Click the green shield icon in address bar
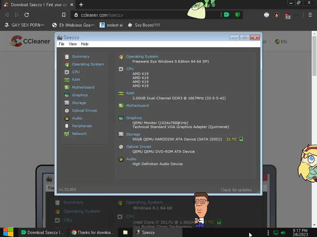317x237 pixels. tap(237, 15)
